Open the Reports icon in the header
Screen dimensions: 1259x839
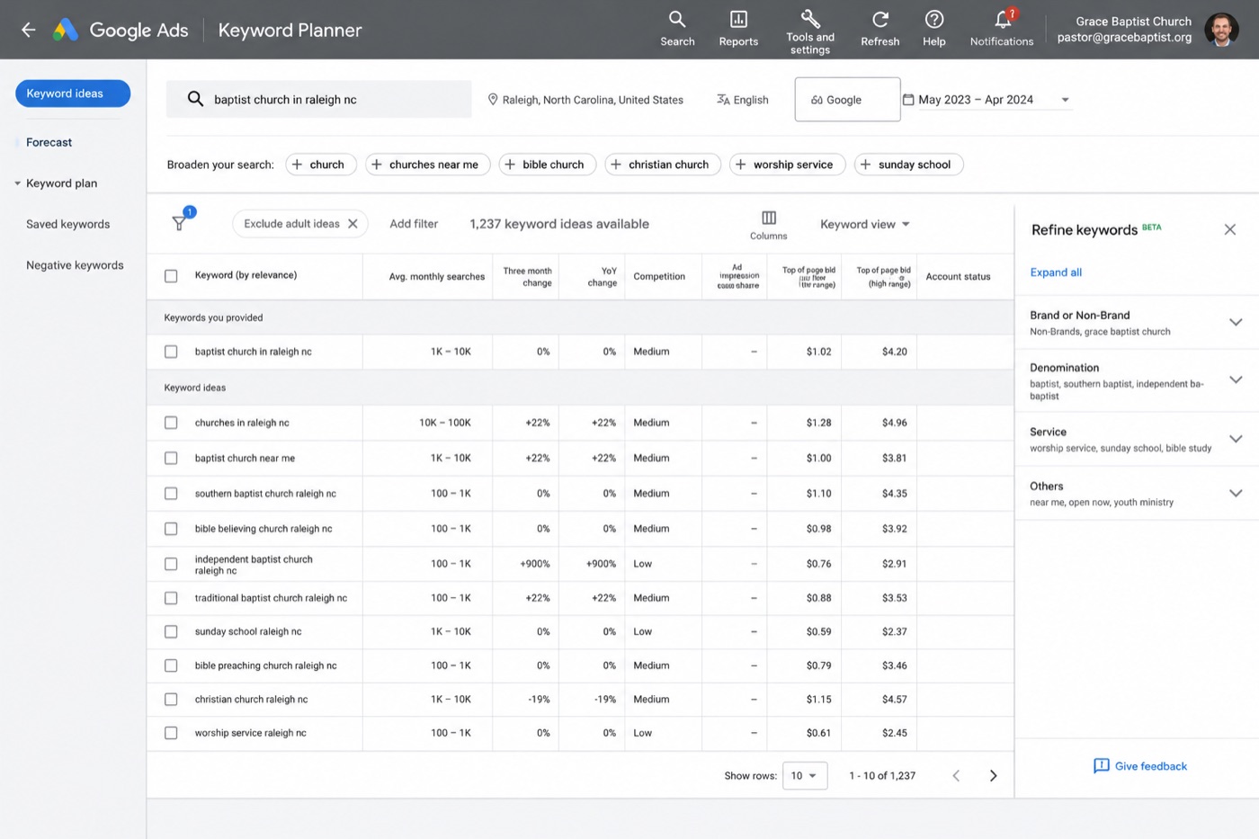click(738, 29)
